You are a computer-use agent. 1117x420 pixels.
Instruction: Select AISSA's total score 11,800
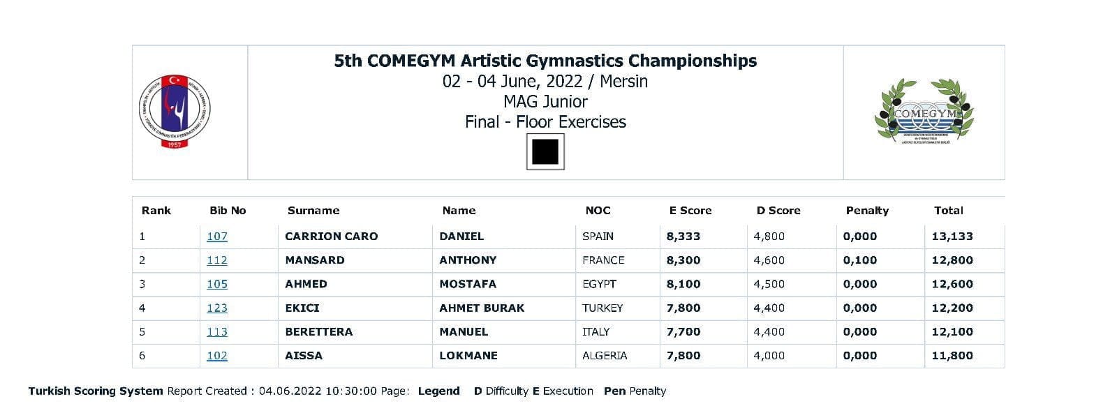(964, 355)
